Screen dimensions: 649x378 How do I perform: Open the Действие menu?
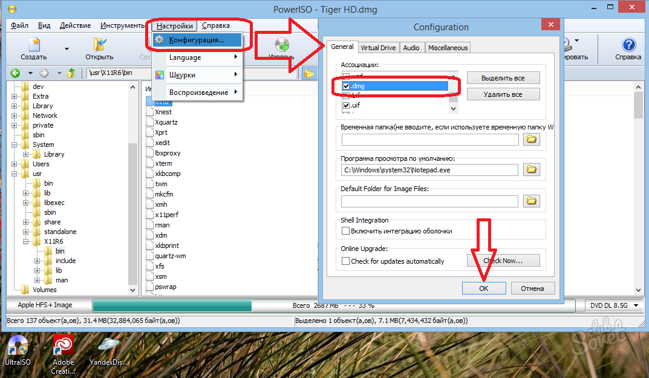[x=76, y=25]
